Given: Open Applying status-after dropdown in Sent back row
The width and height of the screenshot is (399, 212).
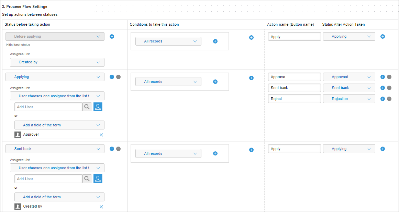Looking at the screenshot, I should [349, 149].
